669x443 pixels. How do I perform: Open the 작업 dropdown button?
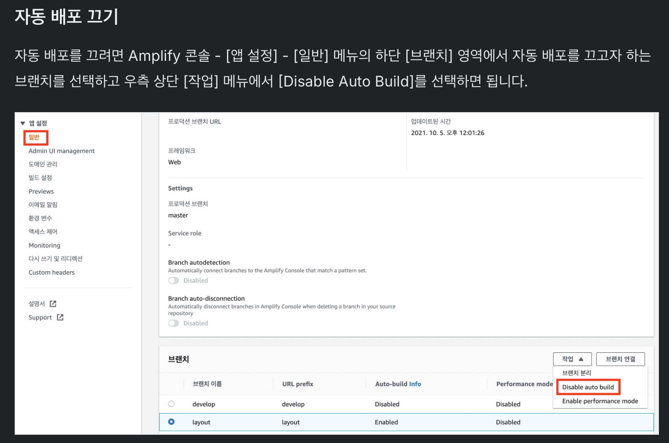(572, 359)
